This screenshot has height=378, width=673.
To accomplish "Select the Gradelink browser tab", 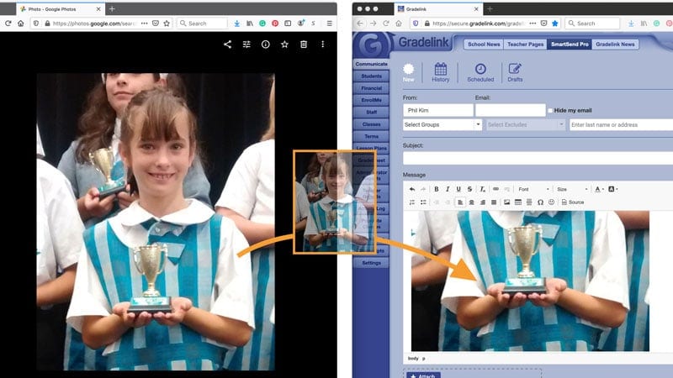I will pyautogui.click(x=437, y=8).
